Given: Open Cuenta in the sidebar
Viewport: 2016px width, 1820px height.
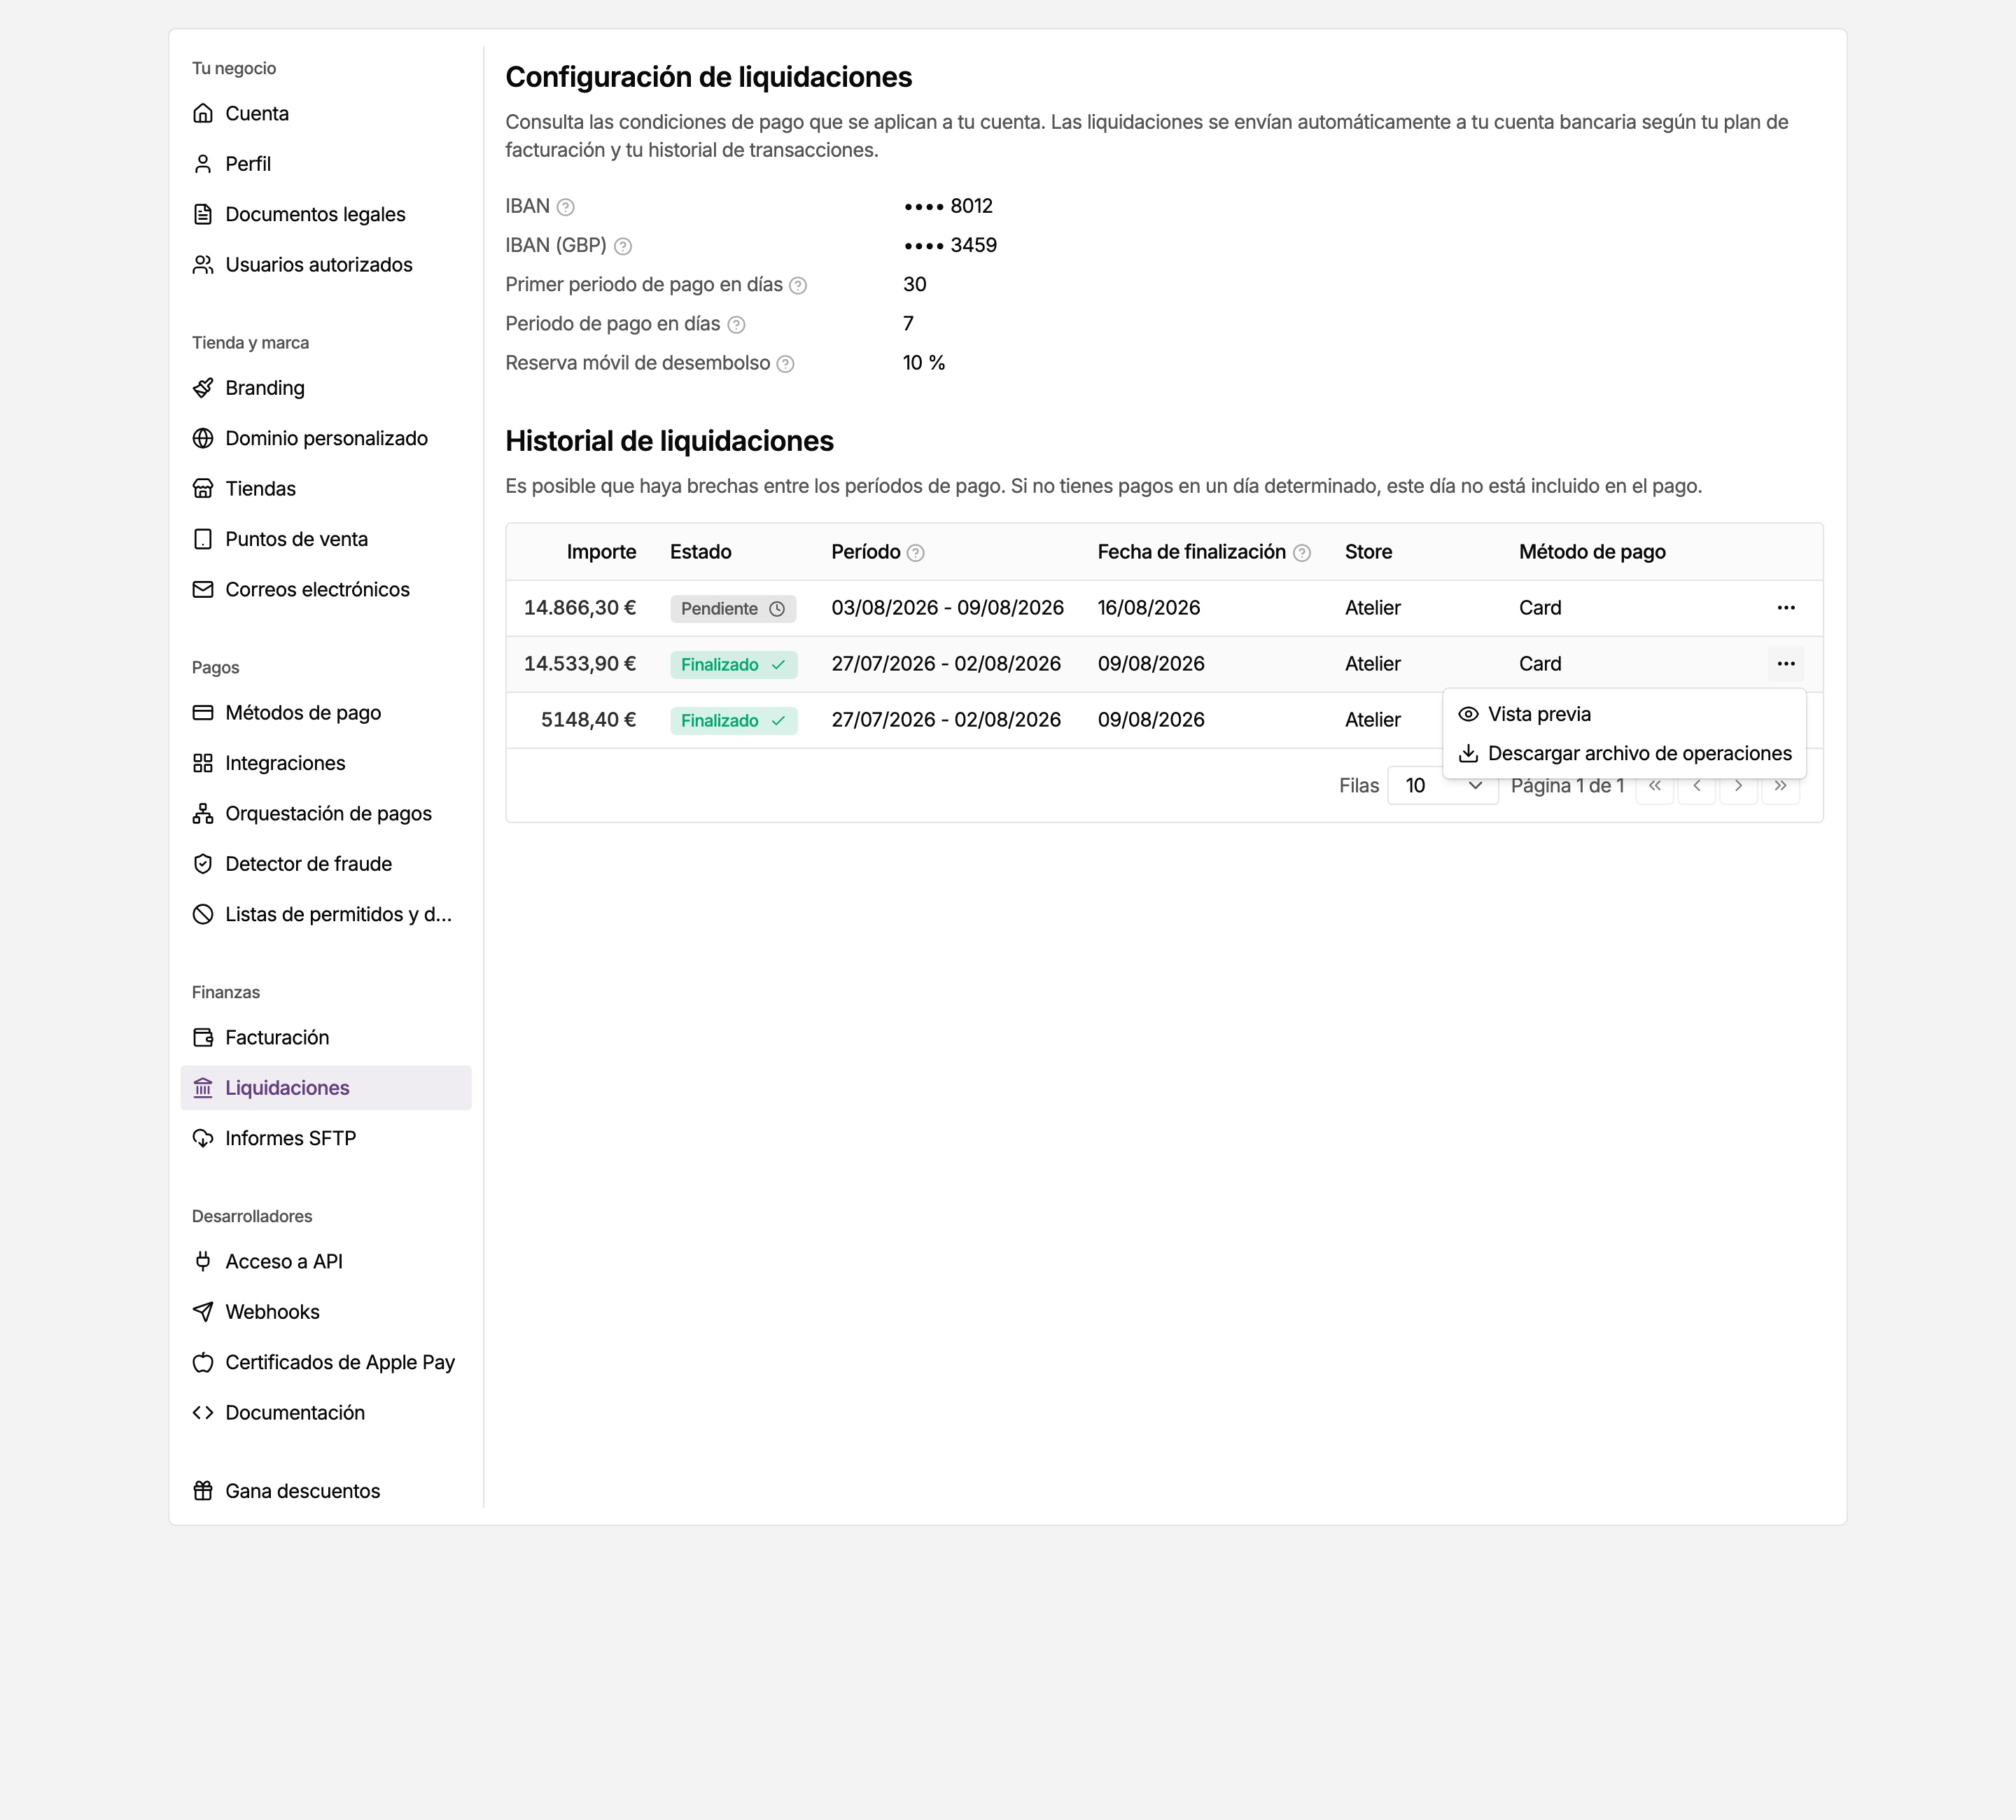Looking at the screenshot, I should 325,113.
